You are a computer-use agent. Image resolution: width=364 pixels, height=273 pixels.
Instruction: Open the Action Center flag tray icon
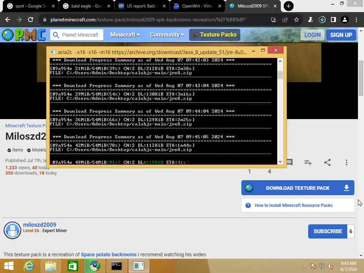coord(314,266)
